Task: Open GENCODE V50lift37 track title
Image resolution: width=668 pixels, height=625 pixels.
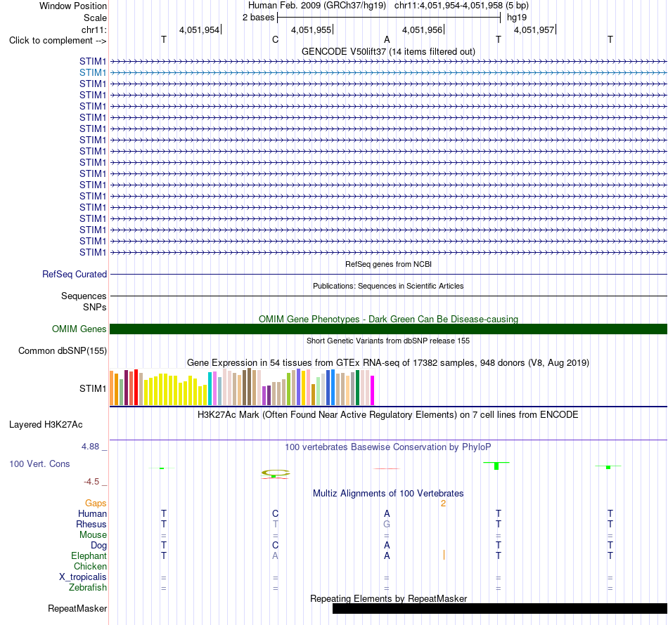Action: 388,51
